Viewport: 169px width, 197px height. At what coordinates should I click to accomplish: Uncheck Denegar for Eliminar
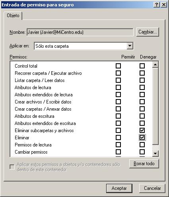point(142,138)
